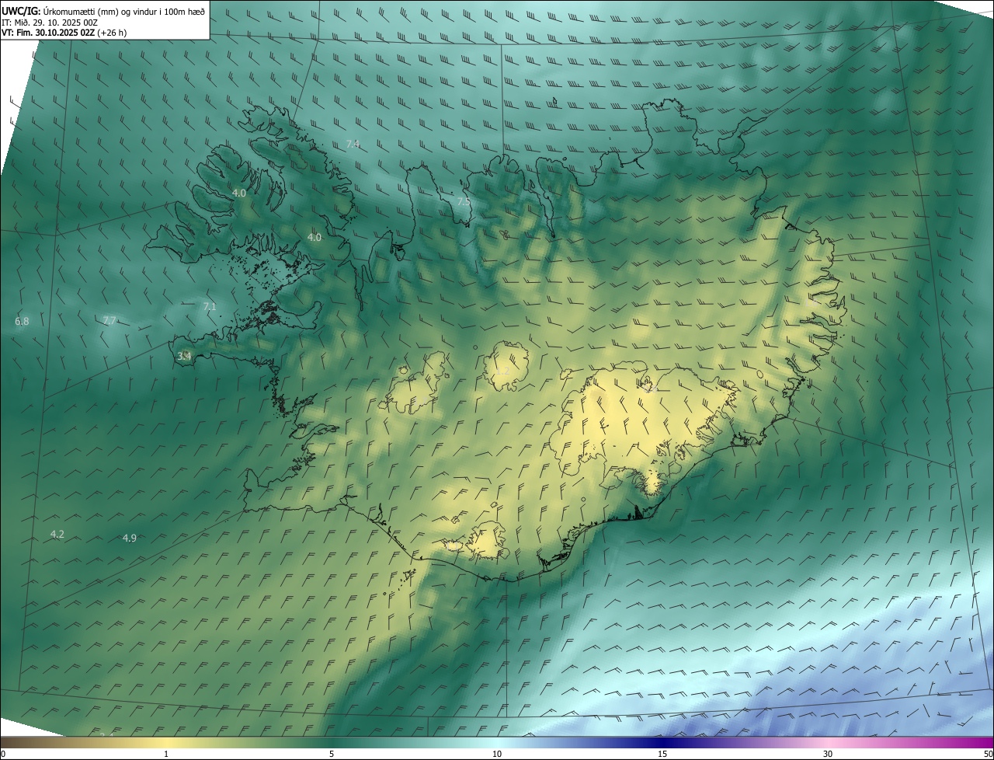The width and height of the screenshot is (994, 760).
Task: Click the 7.4 precipitable water value
Action: (353, 144)
